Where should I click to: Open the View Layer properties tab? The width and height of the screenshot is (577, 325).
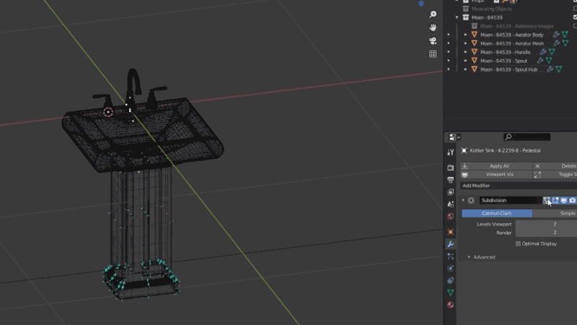click(450, 192)
